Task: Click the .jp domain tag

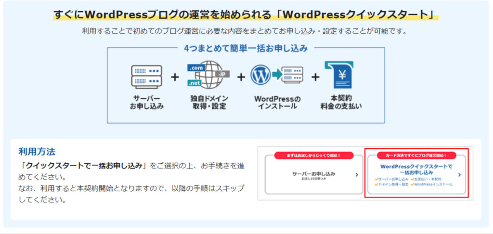Action: [x=222, y=74]
